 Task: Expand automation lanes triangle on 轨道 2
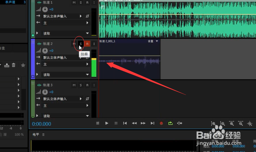(37, 74)
